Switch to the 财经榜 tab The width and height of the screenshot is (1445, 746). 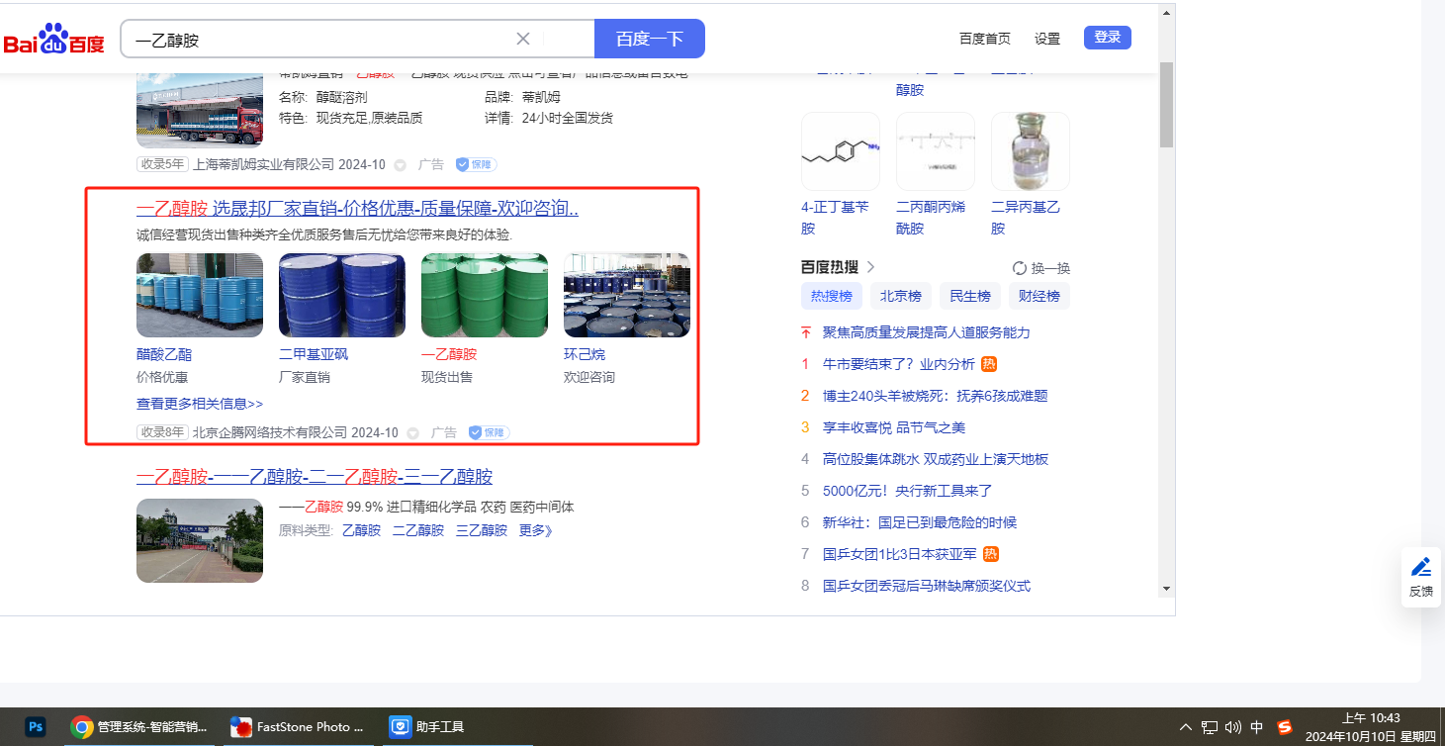(x=1039, y=296)
